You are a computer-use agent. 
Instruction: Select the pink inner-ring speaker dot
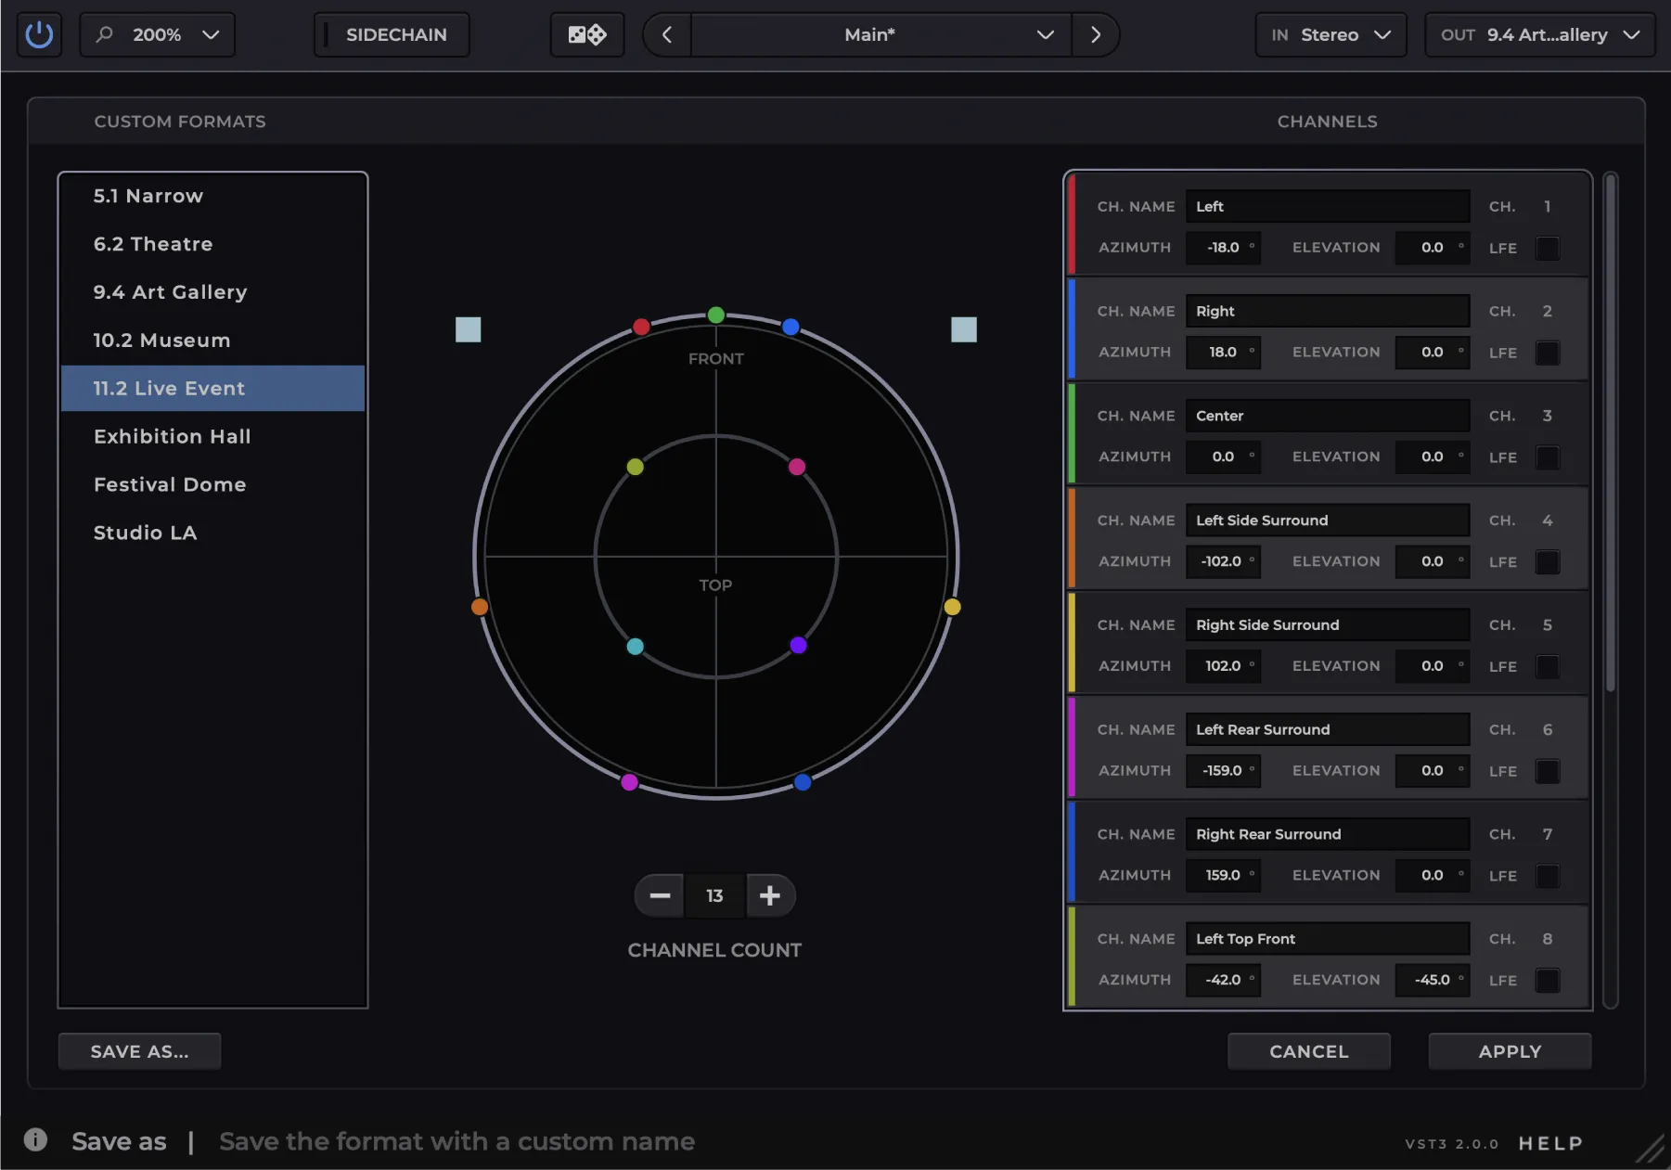point(797,467)
